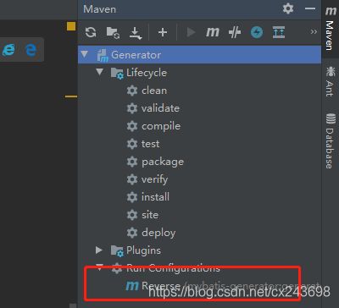Hide the Maven tool window
This screenshot has height=308, width=339.
[310, 8]
